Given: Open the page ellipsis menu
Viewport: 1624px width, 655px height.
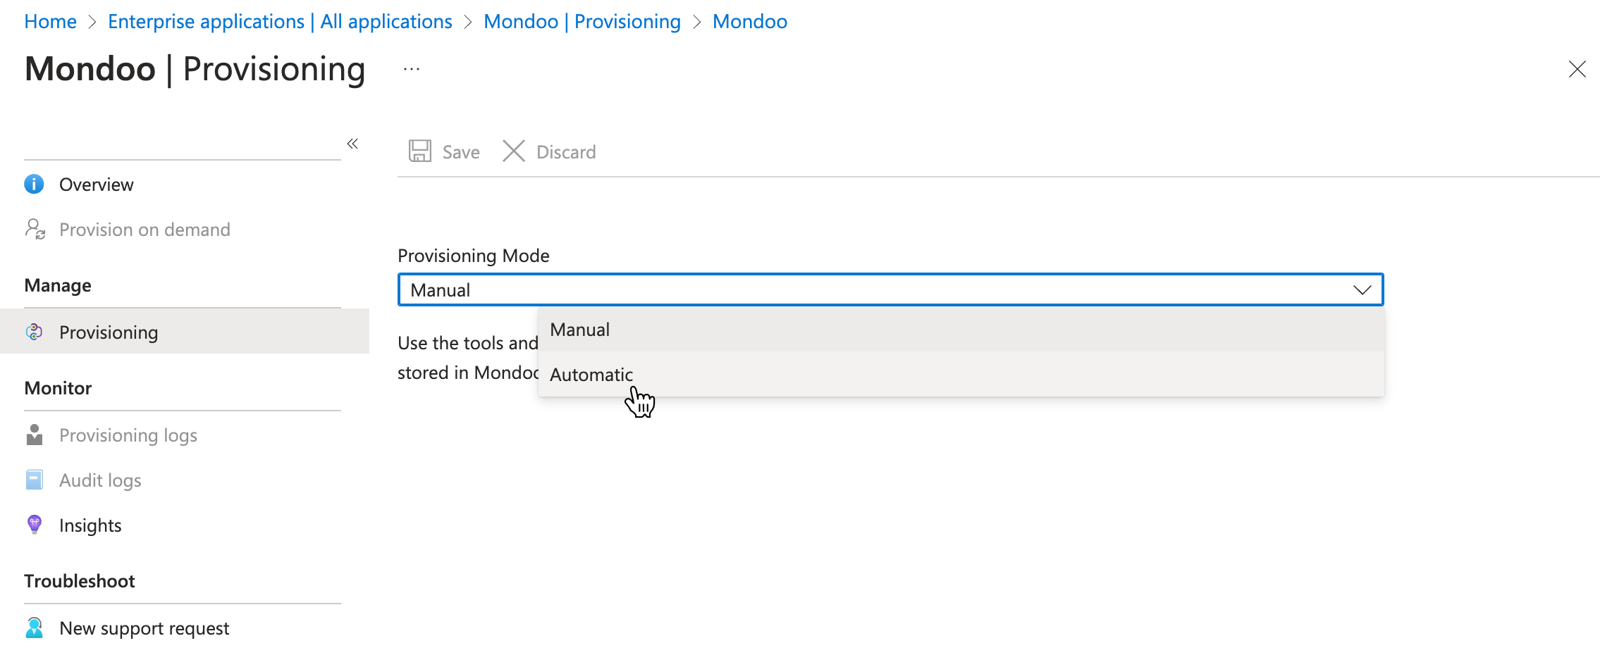Looking at the screenshot, I should pos(411,68).
